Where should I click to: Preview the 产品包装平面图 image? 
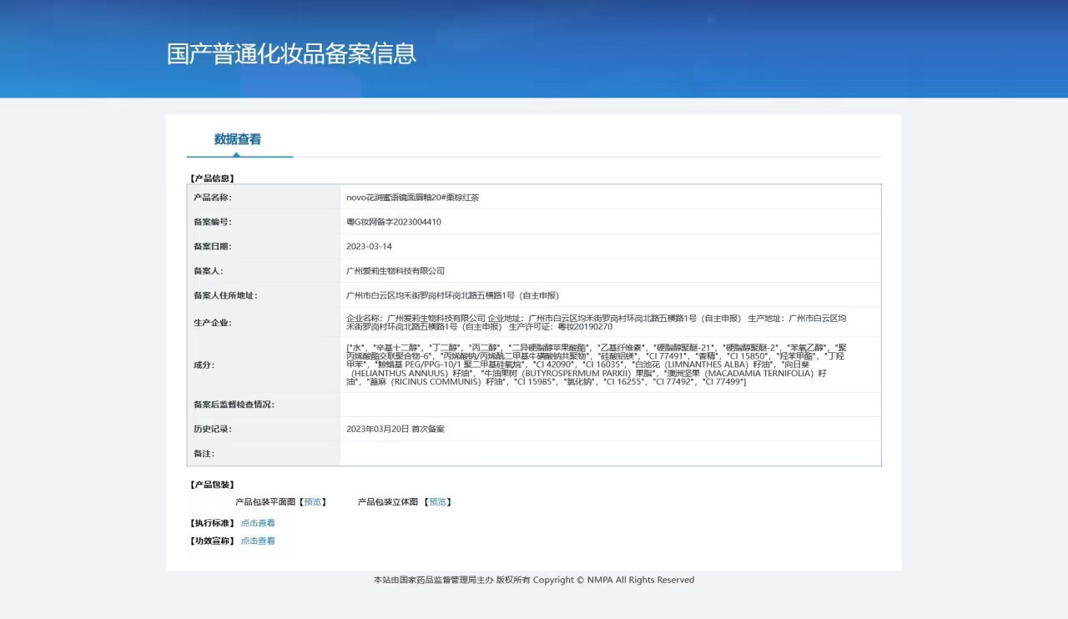(313, 502)
